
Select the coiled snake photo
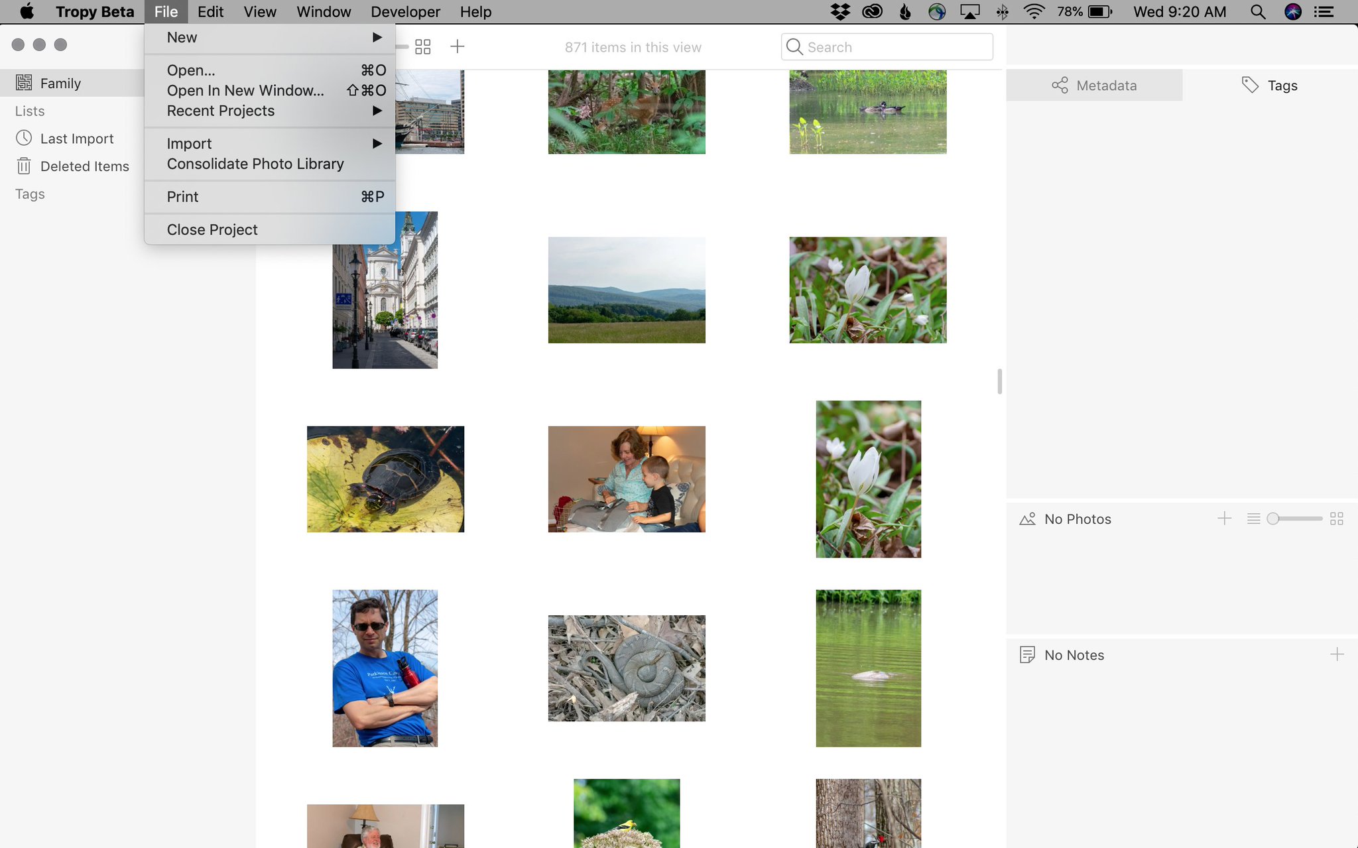627,668
